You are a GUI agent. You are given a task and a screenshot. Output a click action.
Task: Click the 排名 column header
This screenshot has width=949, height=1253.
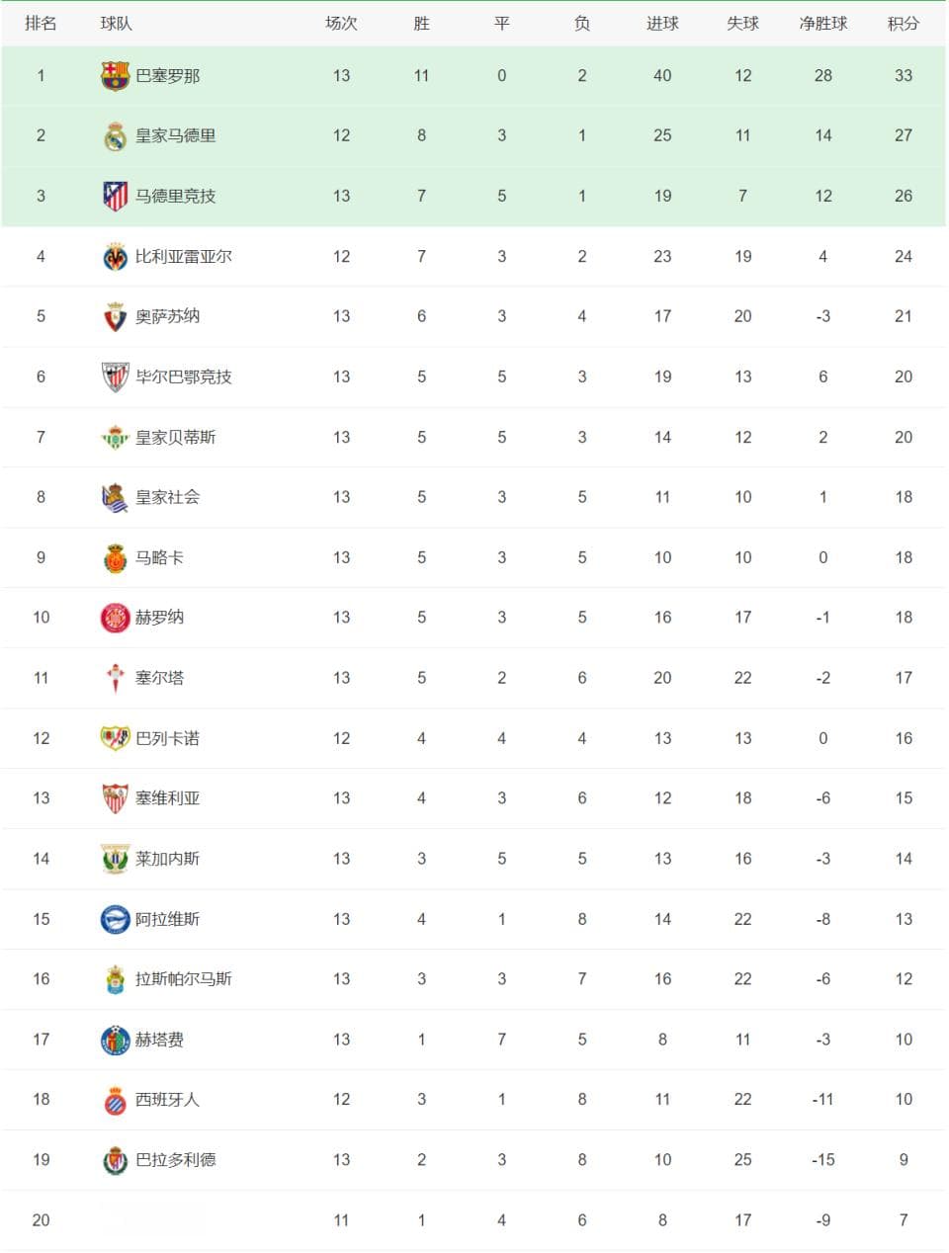[x=41, y=23]
